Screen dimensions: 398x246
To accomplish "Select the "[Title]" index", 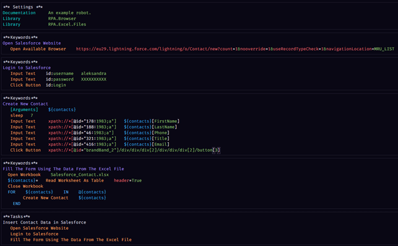I will pos(160,139).
